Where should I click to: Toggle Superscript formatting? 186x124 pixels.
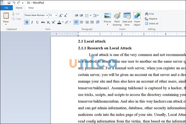click(x=54, y=22)
